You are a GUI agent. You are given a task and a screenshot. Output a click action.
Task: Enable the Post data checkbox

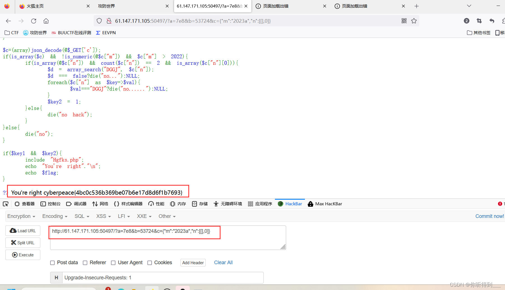pos(52,263)
